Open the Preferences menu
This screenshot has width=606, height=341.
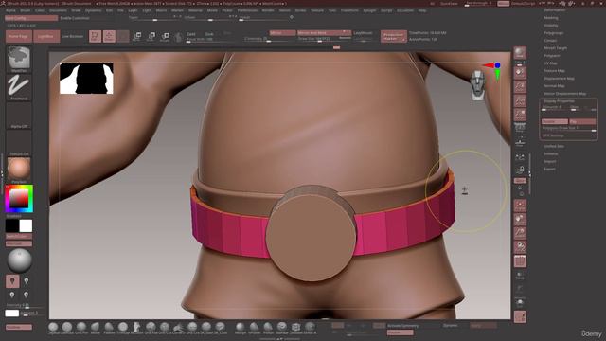247,10
